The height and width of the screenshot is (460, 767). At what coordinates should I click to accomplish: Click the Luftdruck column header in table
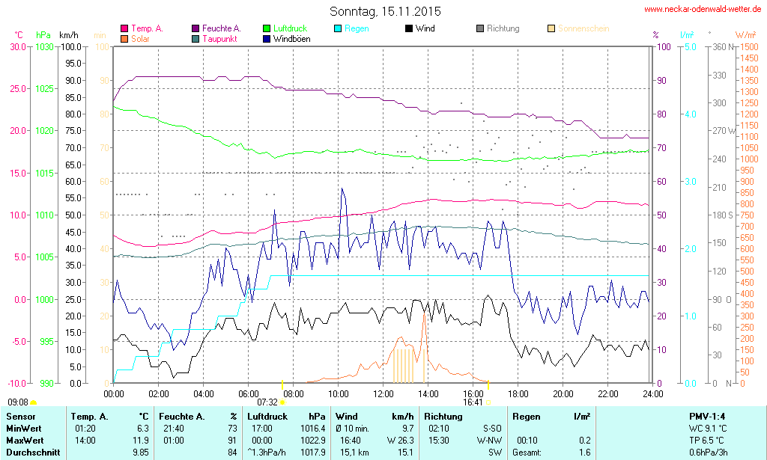pos(268,416)
